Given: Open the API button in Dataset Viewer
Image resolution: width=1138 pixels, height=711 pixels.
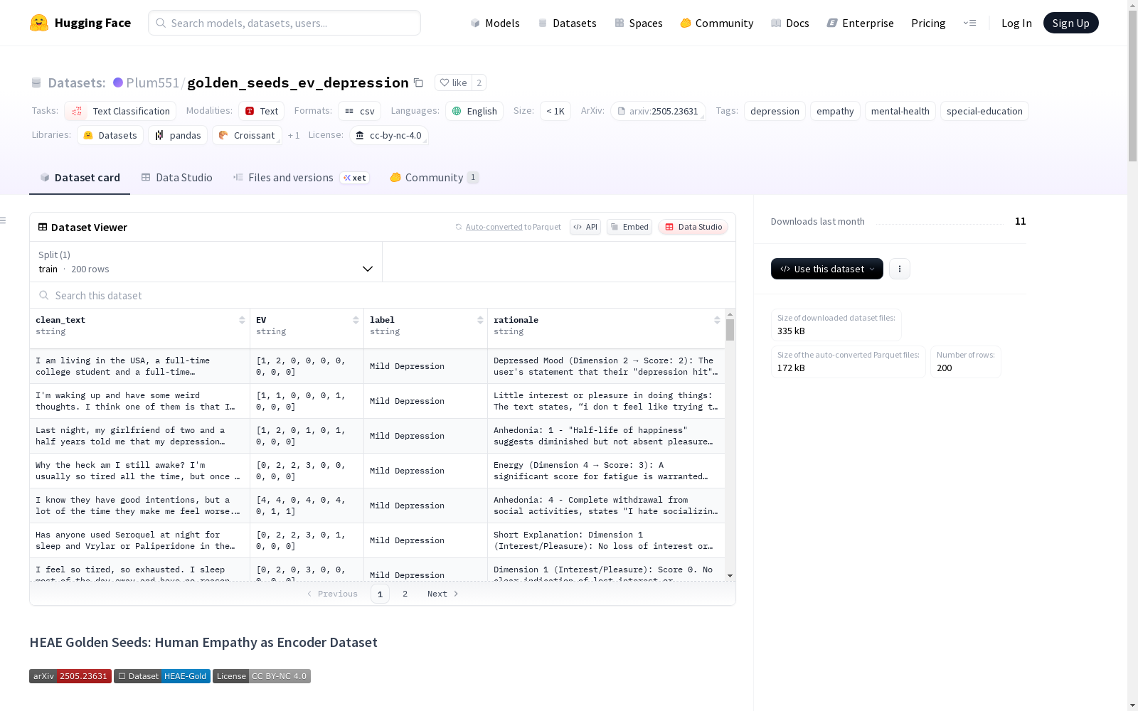Looking at the screenshot, I should 585,227.
